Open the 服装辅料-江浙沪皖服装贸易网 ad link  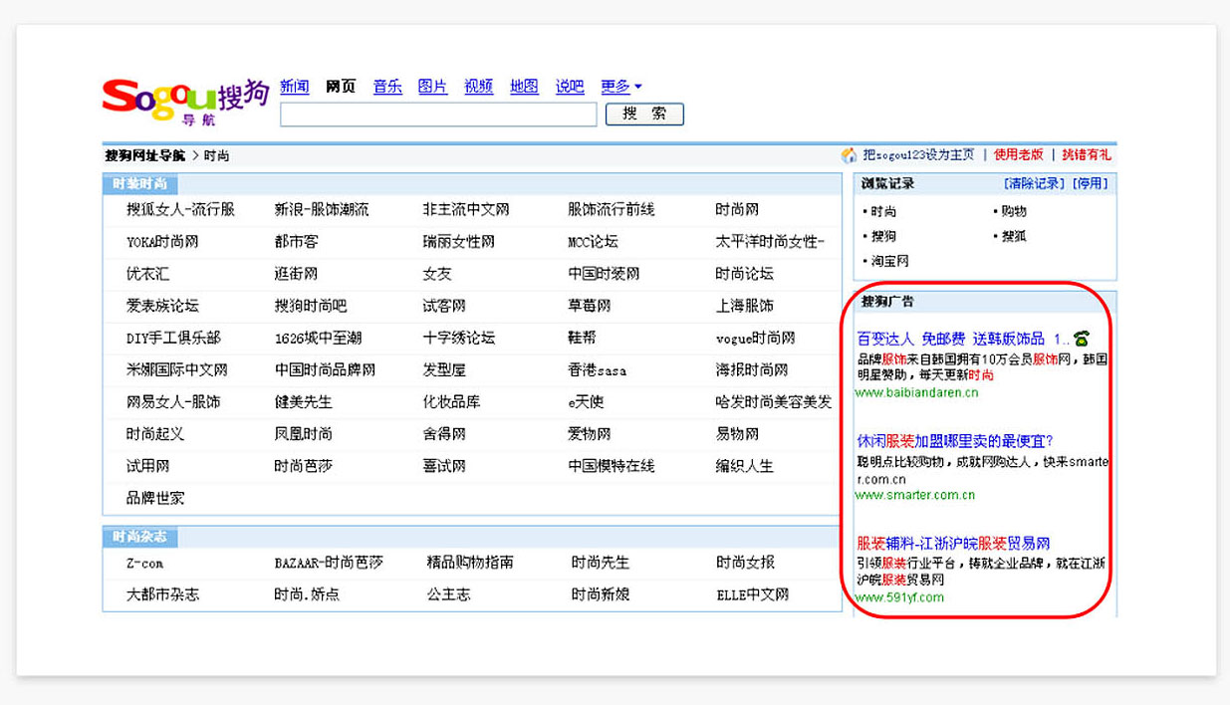pos(953,543)
